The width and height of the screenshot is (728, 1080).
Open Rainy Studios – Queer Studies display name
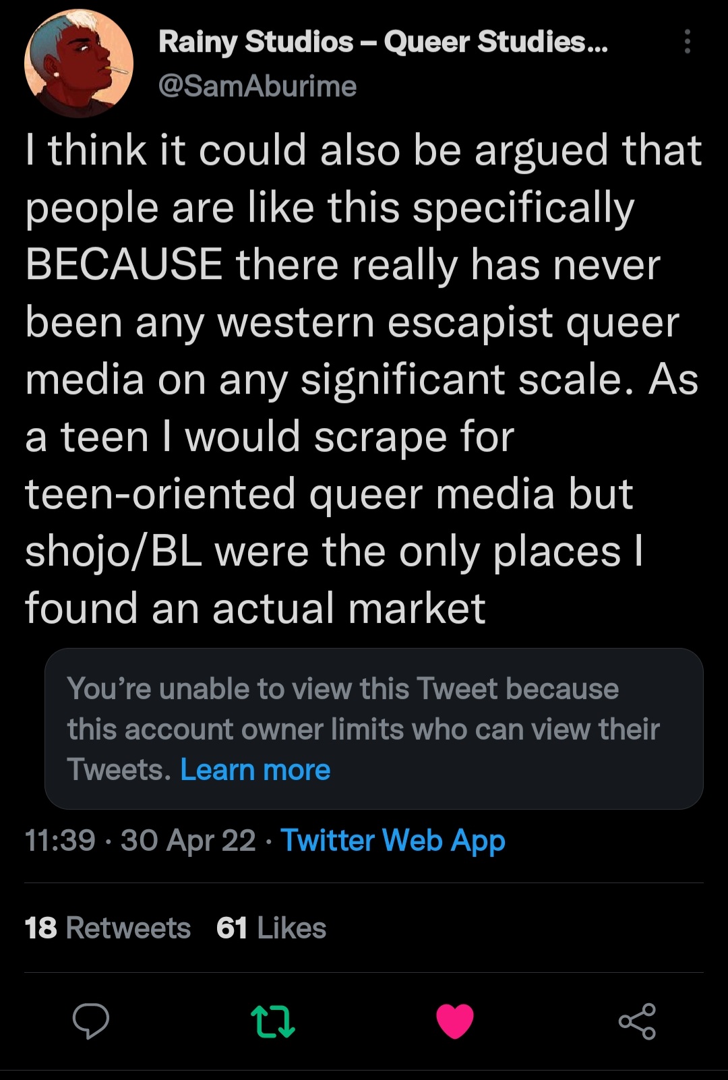(383, 42)
